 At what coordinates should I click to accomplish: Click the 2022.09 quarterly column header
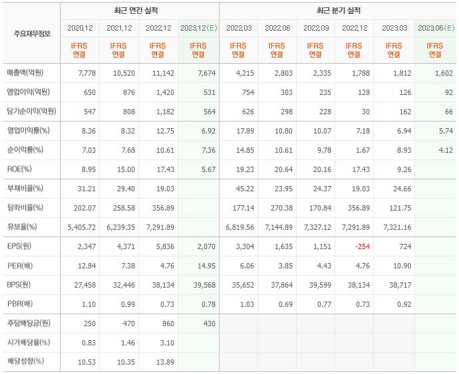(x=316, y=28)
